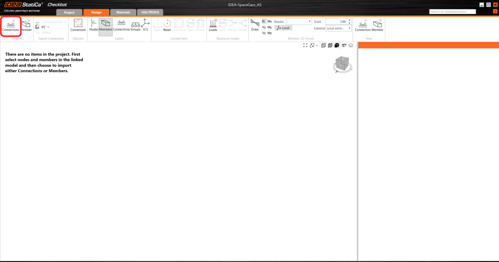Create a new Connection
Screen dimensions: 499x262
(x=363, y=25)
